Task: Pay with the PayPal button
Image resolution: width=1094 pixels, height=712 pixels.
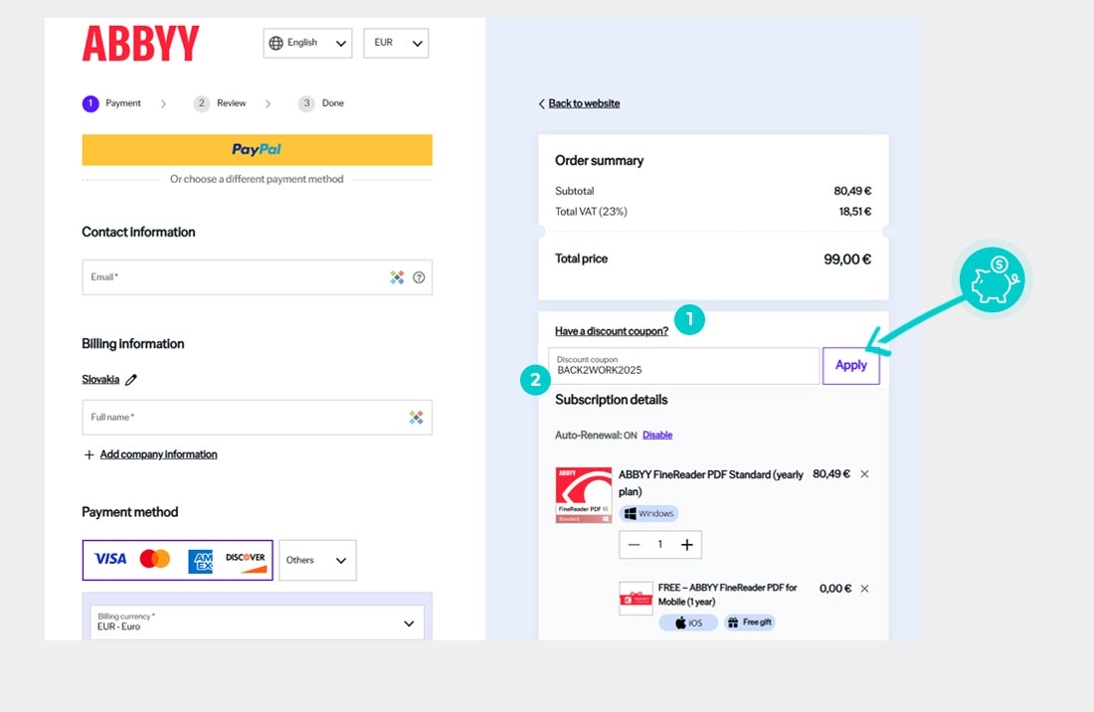Action: [257, 150]
